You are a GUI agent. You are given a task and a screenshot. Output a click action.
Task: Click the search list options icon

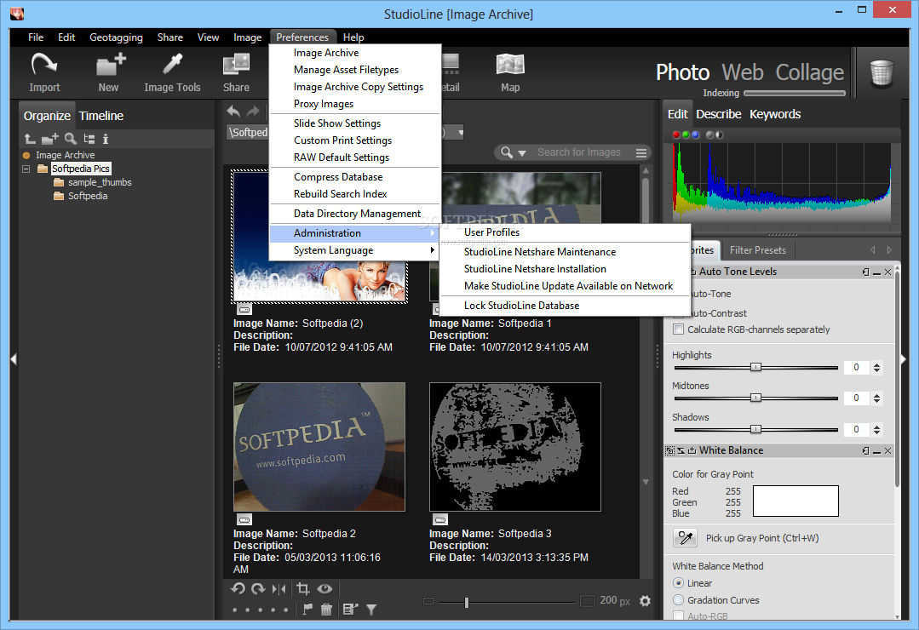point(641,153)
